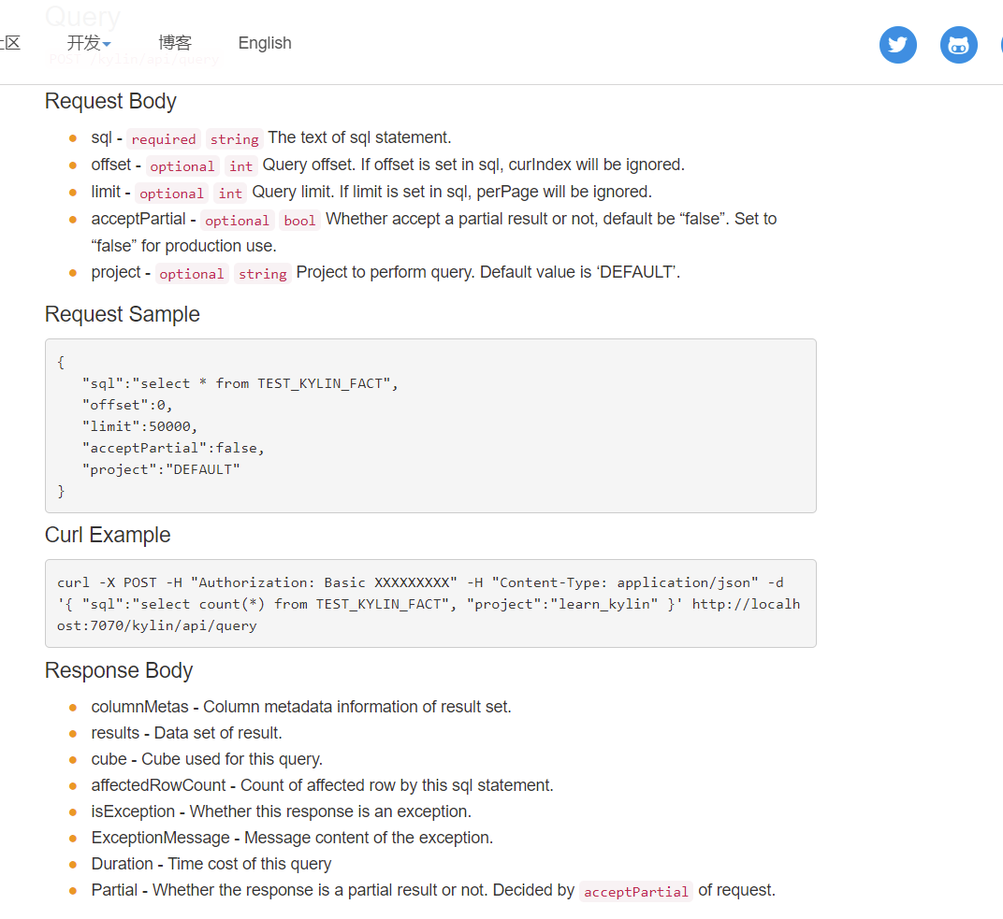The width and height of the screenshot is (1003, 919).
Task: Click the "limit":50000 line in sample
Action: coord(139,426)
